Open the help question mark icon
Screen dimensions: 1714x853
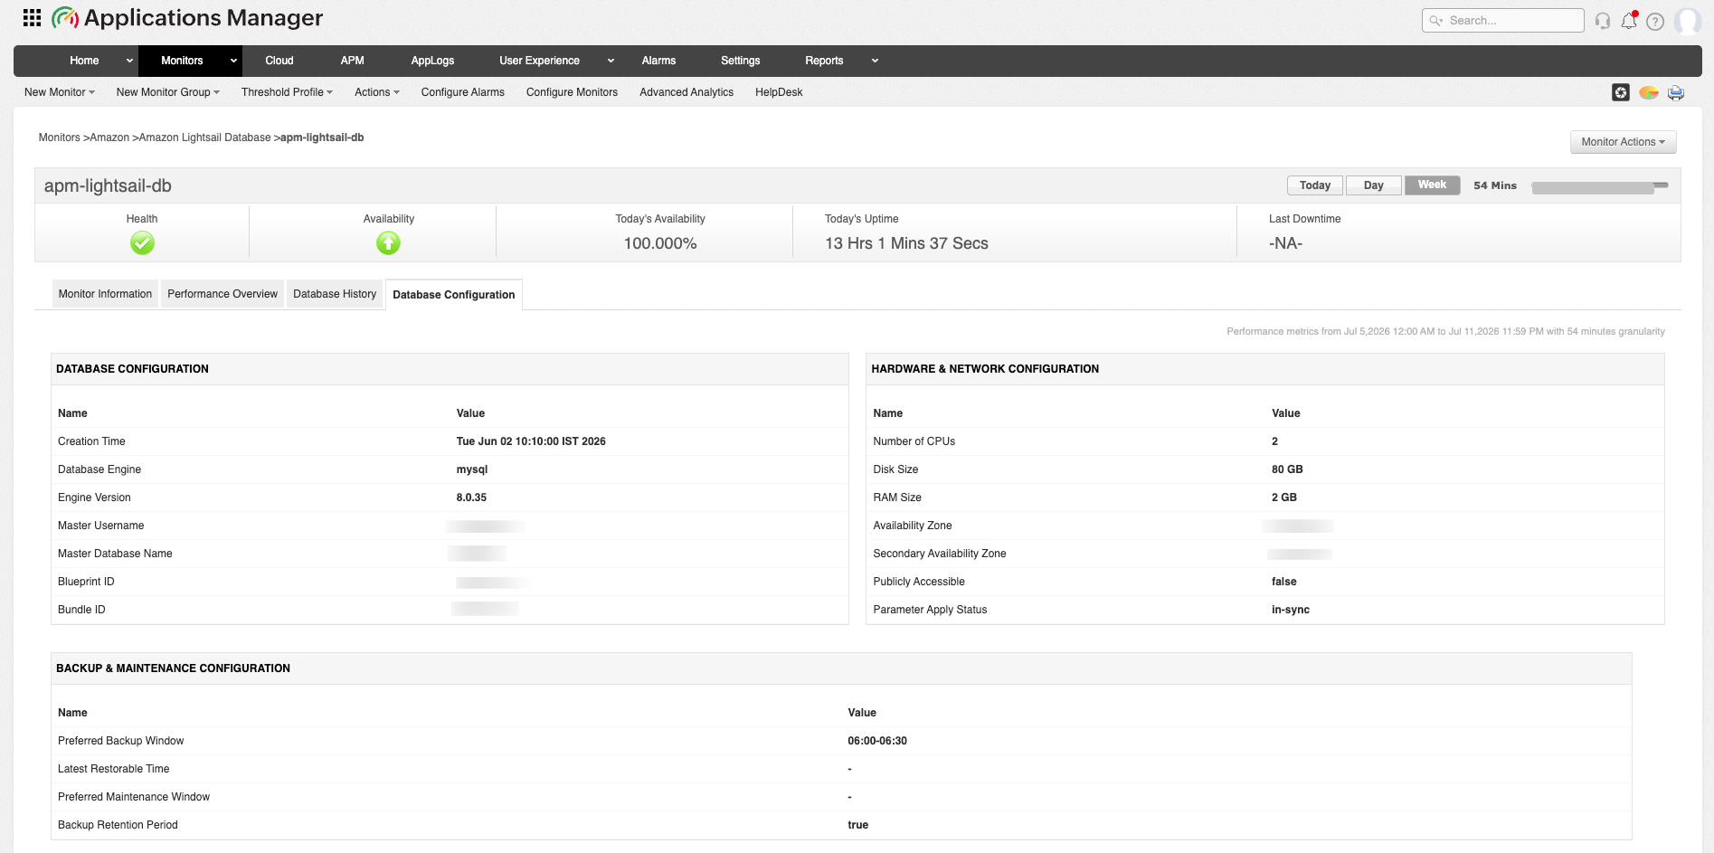tap(1655, 21)
